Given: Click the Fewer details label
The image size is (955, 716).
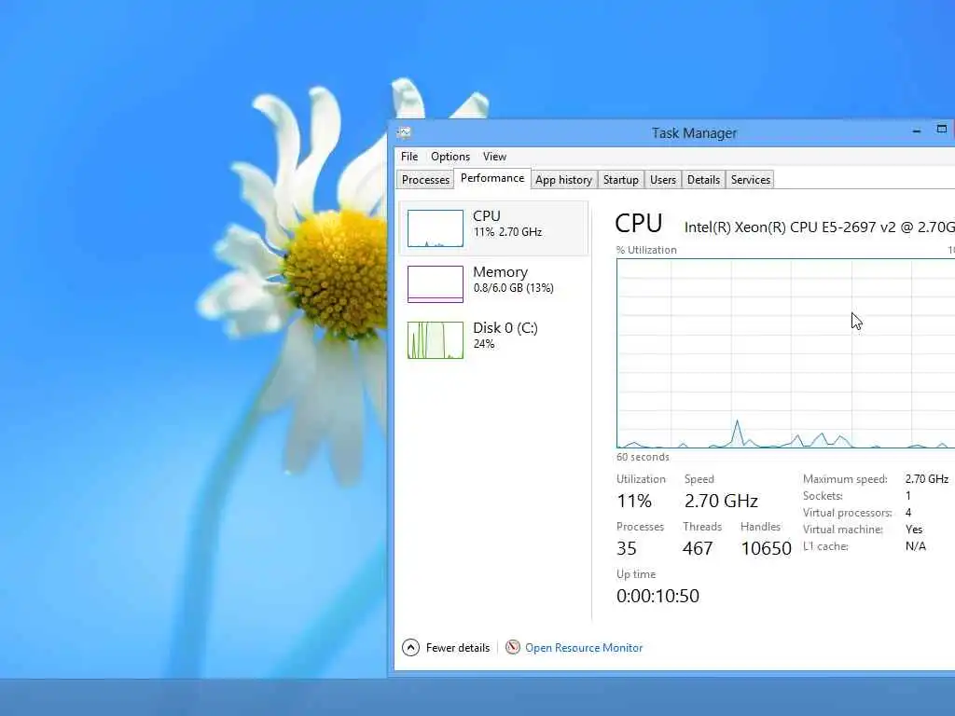Looking at the screenshot, I should point(457,648).
